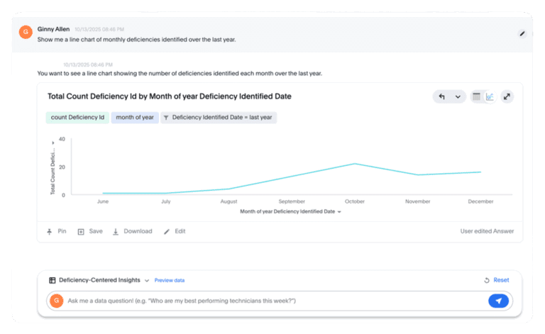Screen dimensions: 545x334
Task: Click the undo arrow icon above the chart
Action: coord(441,97)
